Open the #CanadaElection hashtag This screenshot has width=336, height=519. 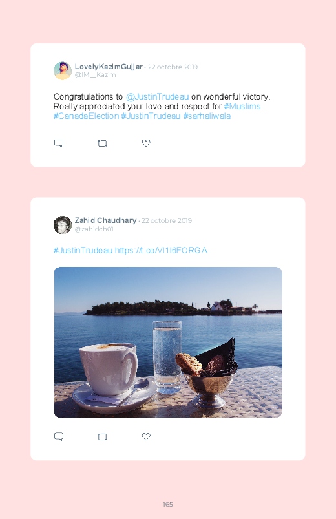coord(86,116)
